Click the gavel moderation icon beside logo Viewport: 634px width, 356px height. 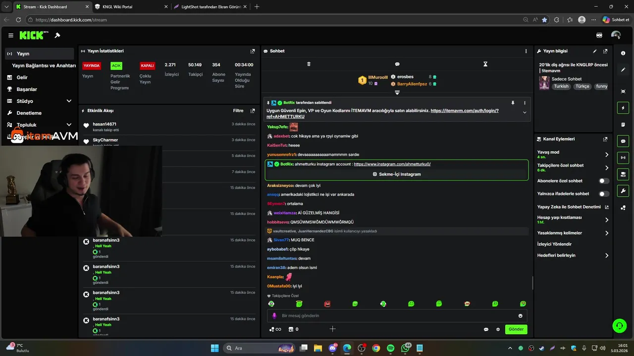click(57, 35)
